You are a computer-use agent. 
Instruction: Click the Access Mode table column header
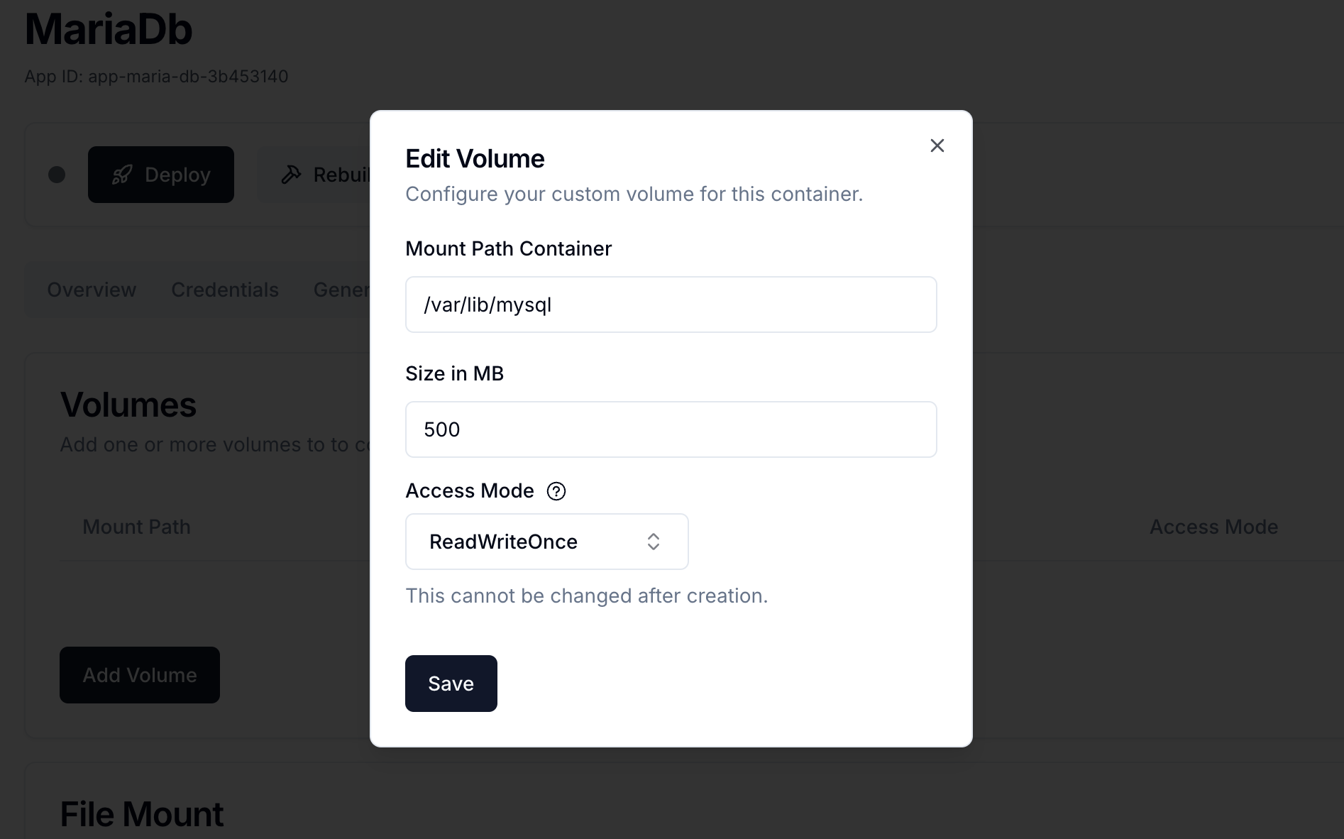pyautogui.click(x=1213, y=527)
